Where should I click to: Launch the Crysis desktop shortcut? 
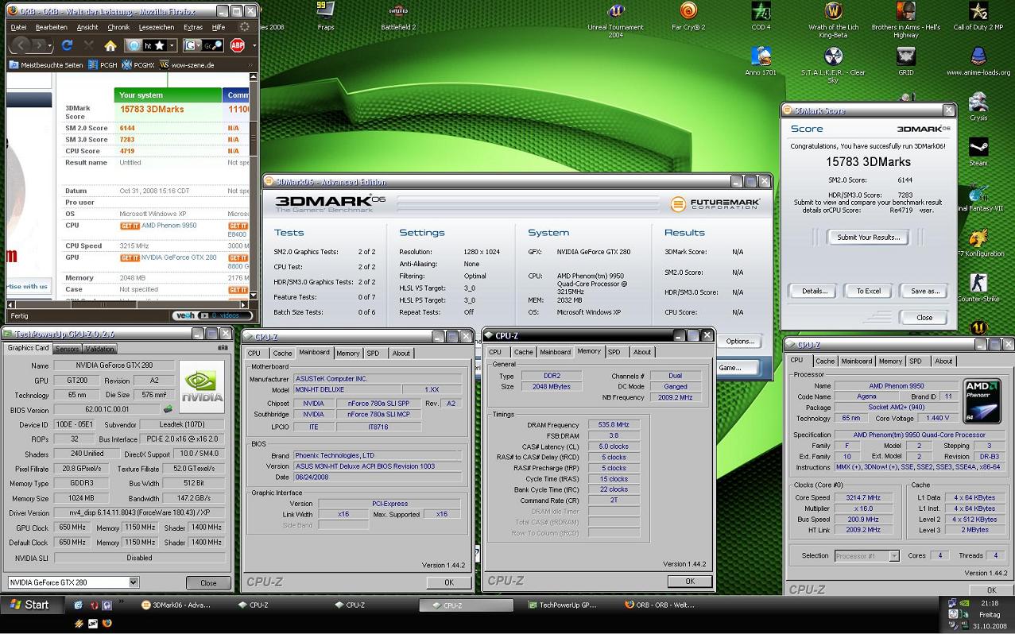(x=978, y=106)
